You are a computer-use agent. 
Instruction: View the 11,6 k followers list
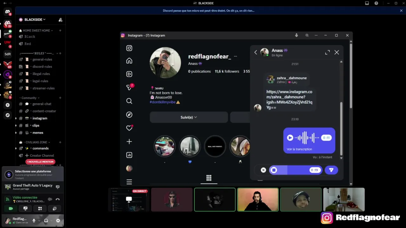click(227, 72)
